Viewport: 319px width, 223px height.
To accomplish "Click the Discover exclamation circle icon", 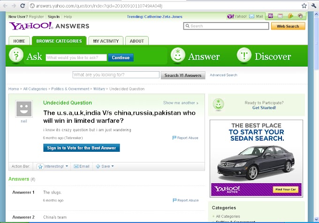I will tap(244, 55).
